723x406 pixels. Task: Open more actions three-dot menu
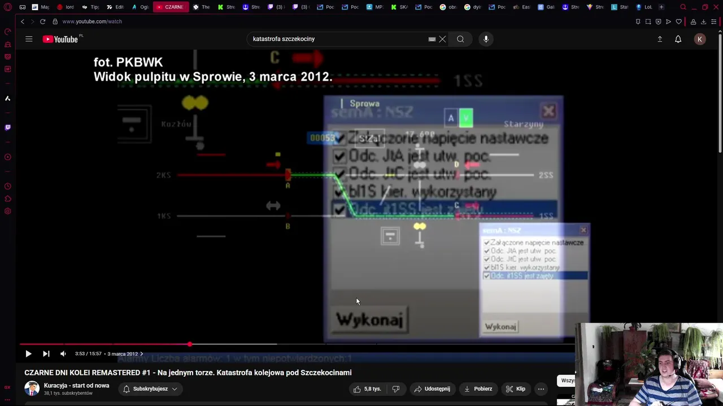coord(541,389)
